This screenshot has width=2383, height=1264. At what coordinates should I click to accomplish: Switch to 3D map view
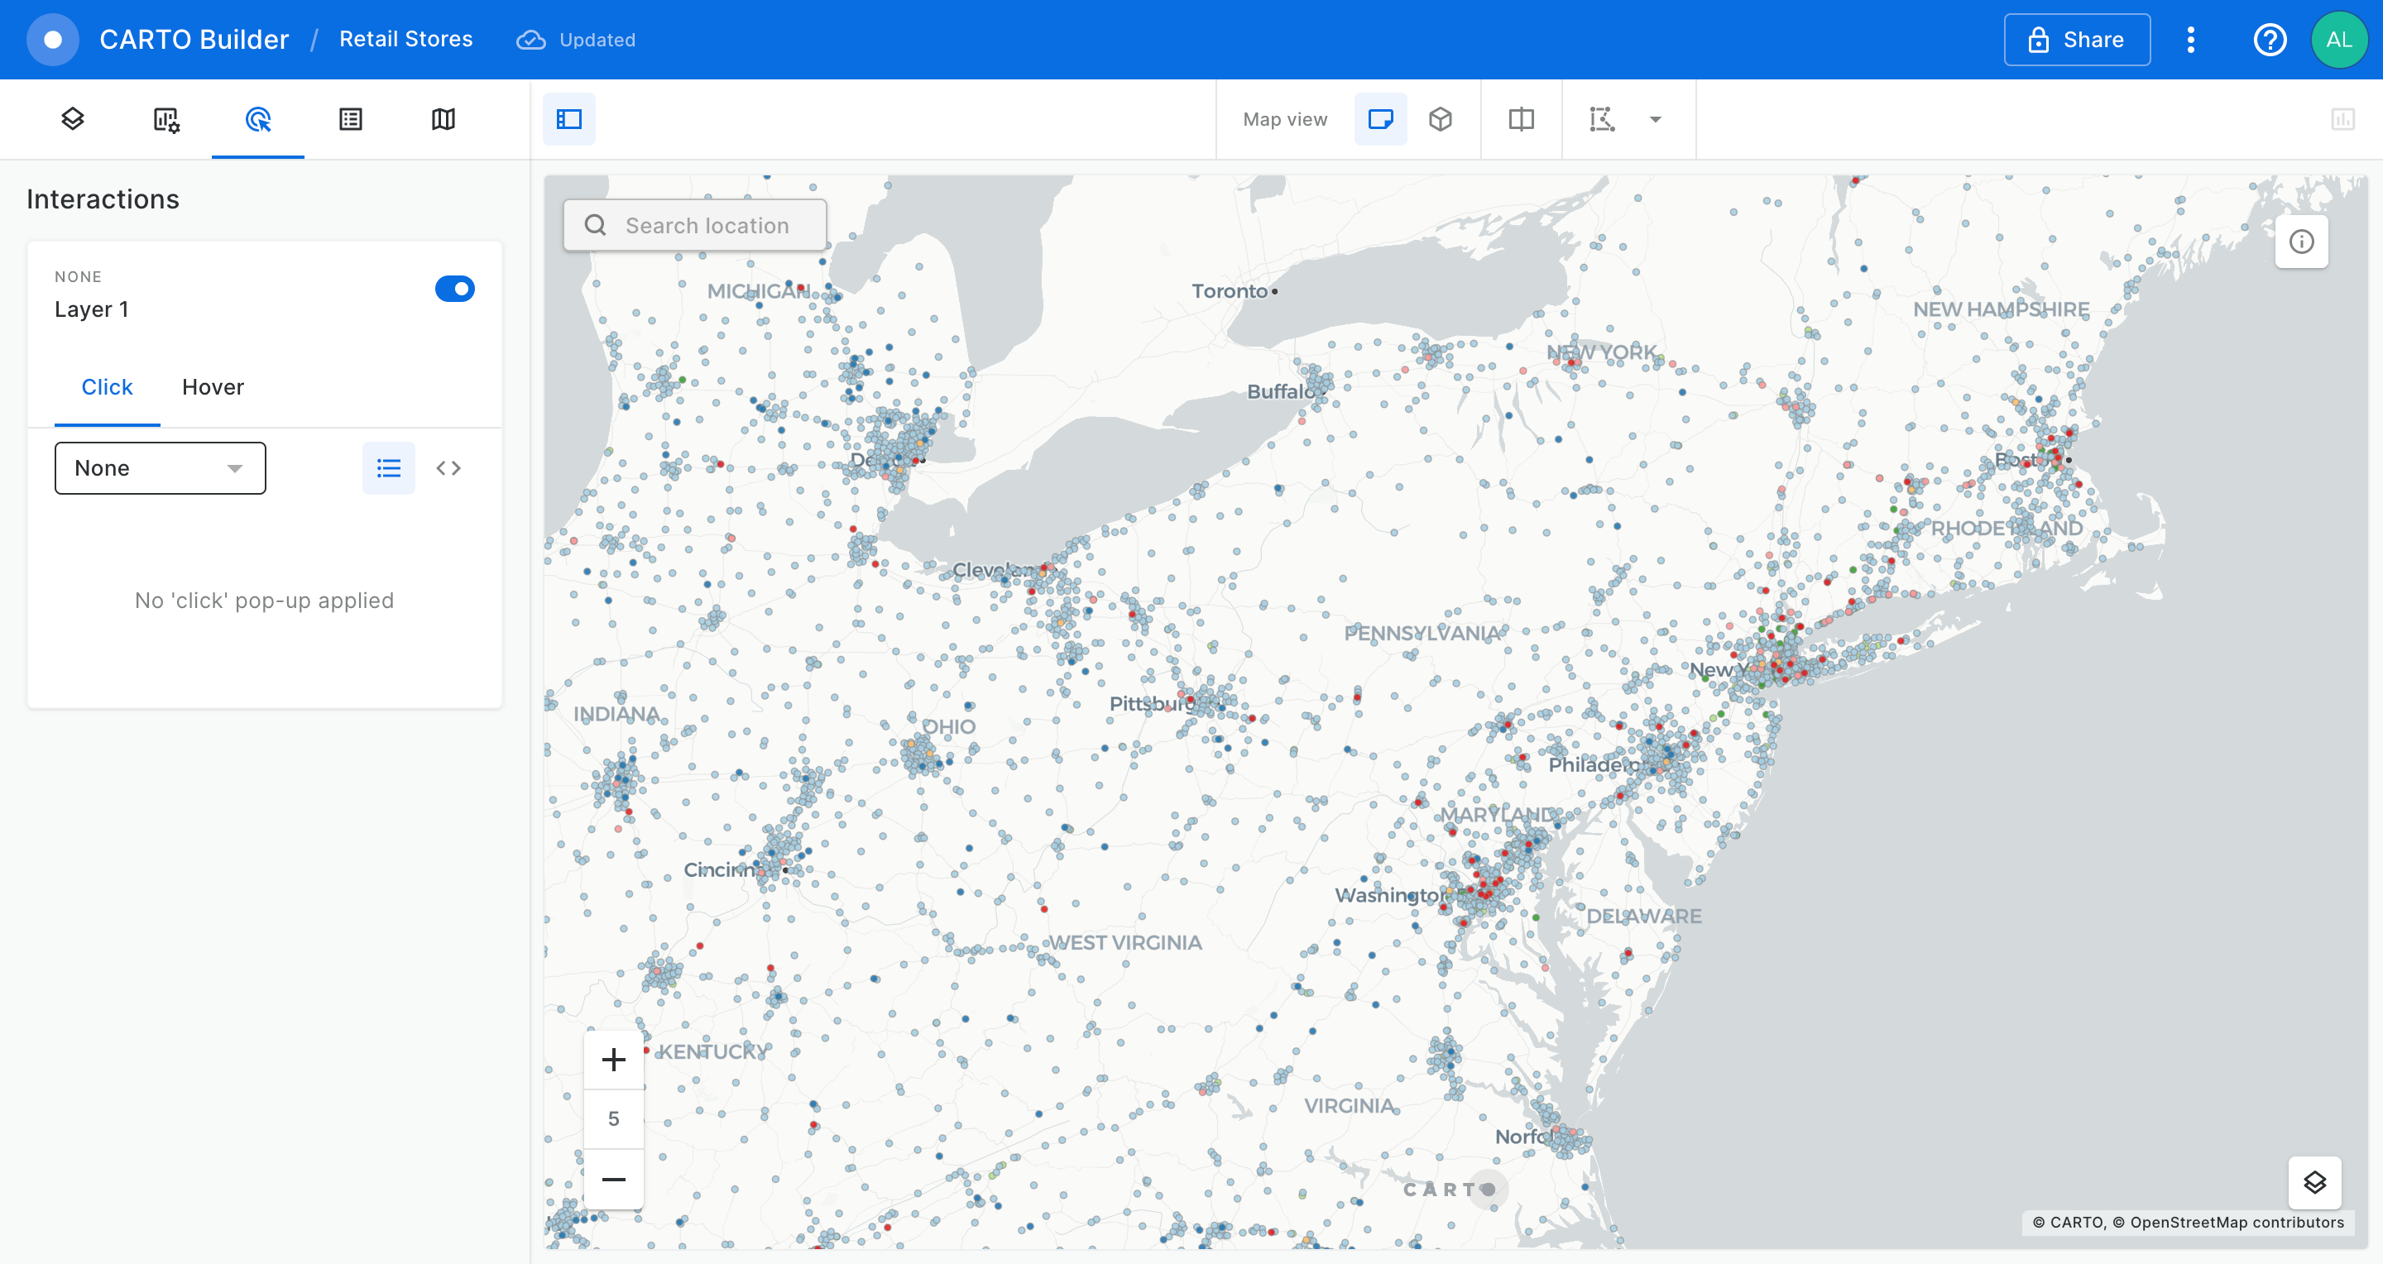click(x=1441, y=118)
